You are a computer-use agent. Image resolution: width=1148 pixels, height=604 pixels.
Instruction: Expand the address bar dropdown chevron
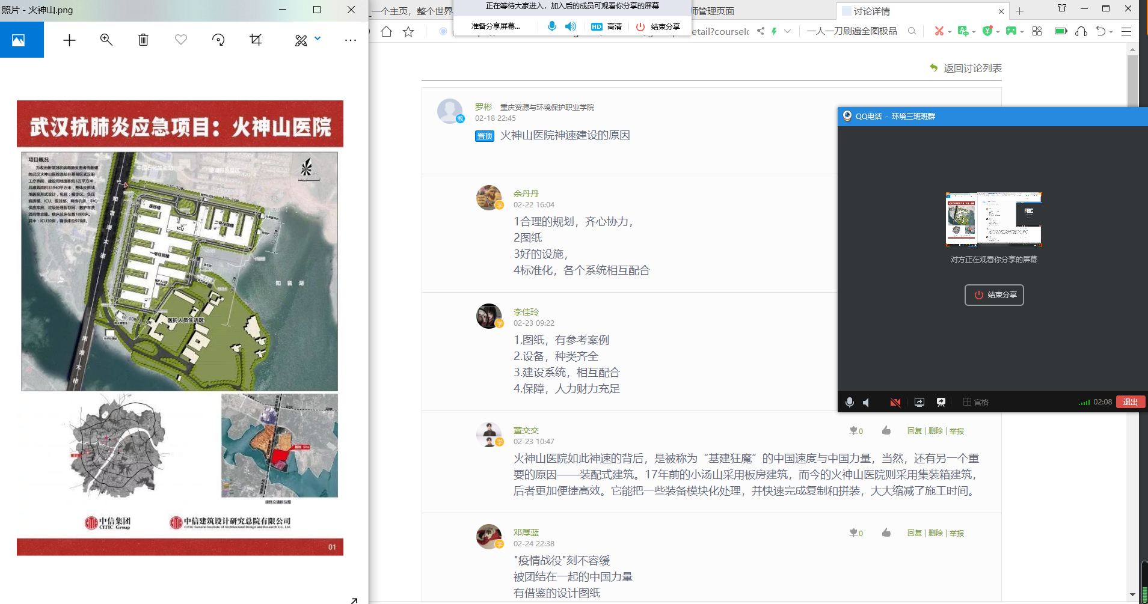[x=787, y=31]
